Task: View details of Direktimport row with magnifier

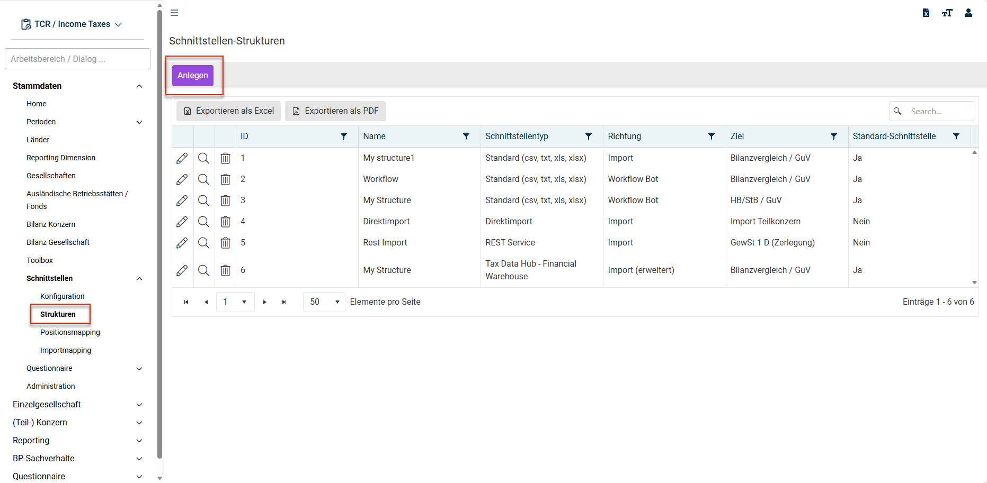Action: click(203, 222)
